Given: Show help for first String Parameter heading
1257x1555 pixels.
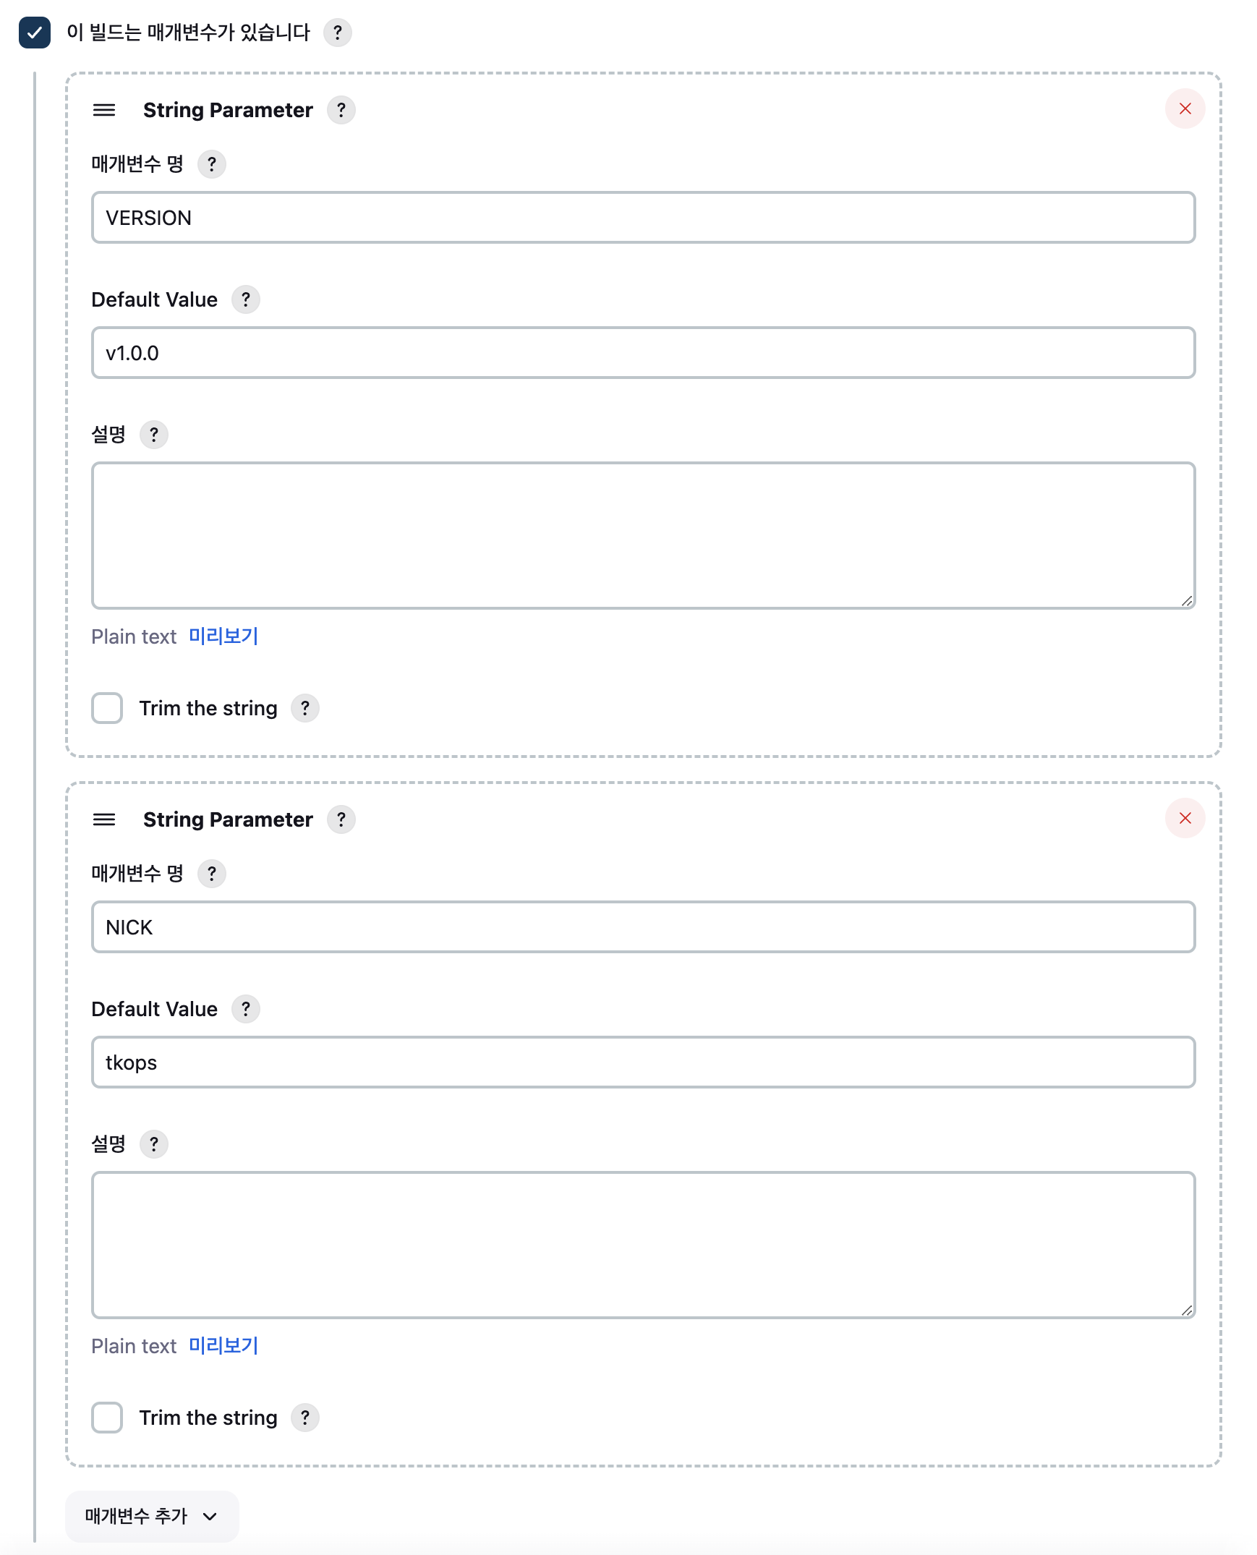Looking at the screenshot, I should click(x=341, y=110).
